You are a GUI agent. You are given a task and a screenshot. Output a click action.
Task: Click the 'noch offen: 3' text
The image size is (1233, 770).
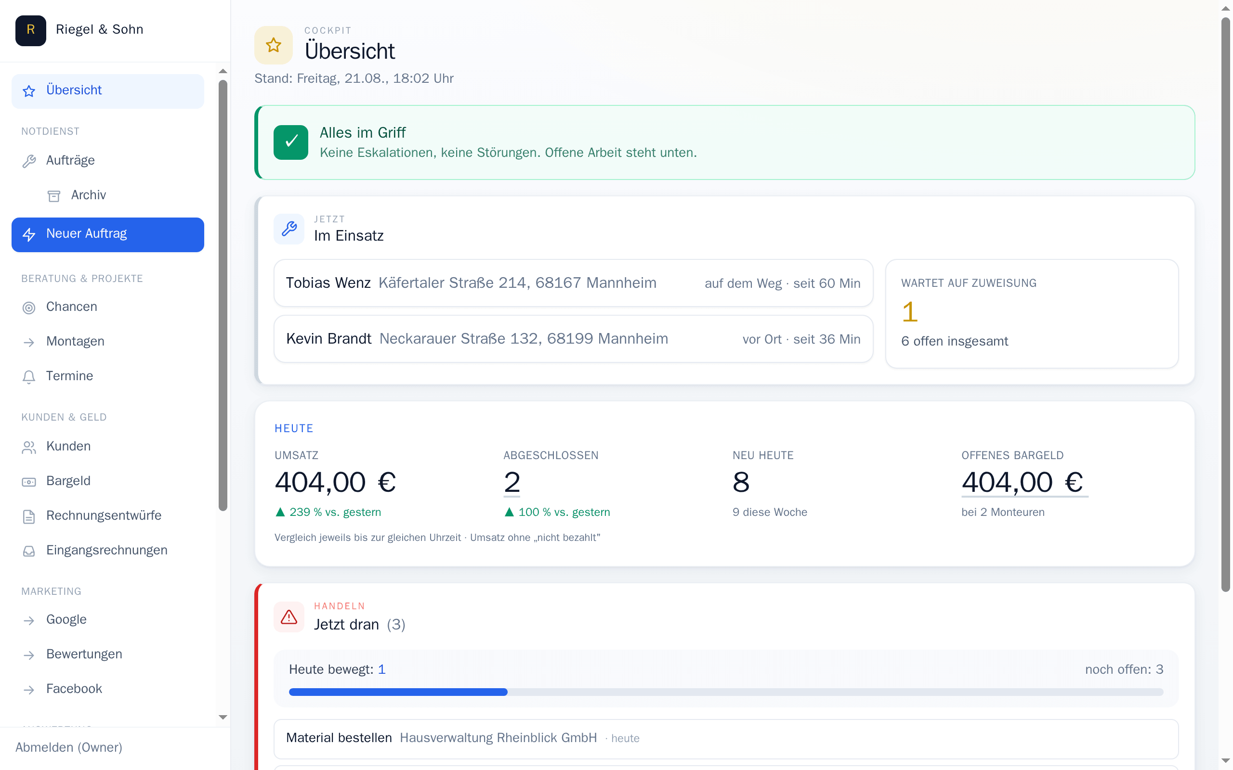(x=1124, y=669)
